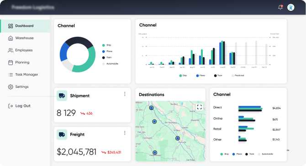306x166 pixels.
Task: Click the Settings gear icon
Action: point(11,87)
